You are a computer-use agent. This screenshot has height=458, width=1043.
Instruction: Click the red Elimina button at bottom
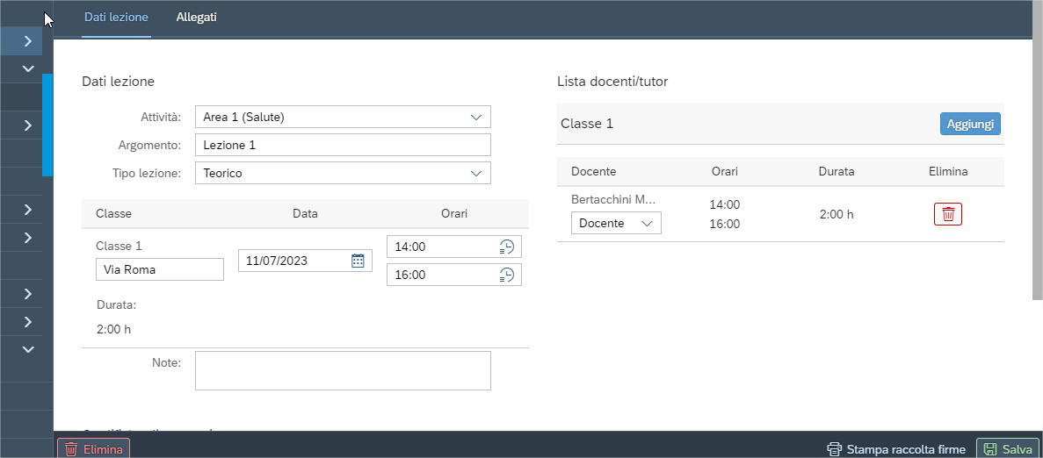tap(94, 449)
